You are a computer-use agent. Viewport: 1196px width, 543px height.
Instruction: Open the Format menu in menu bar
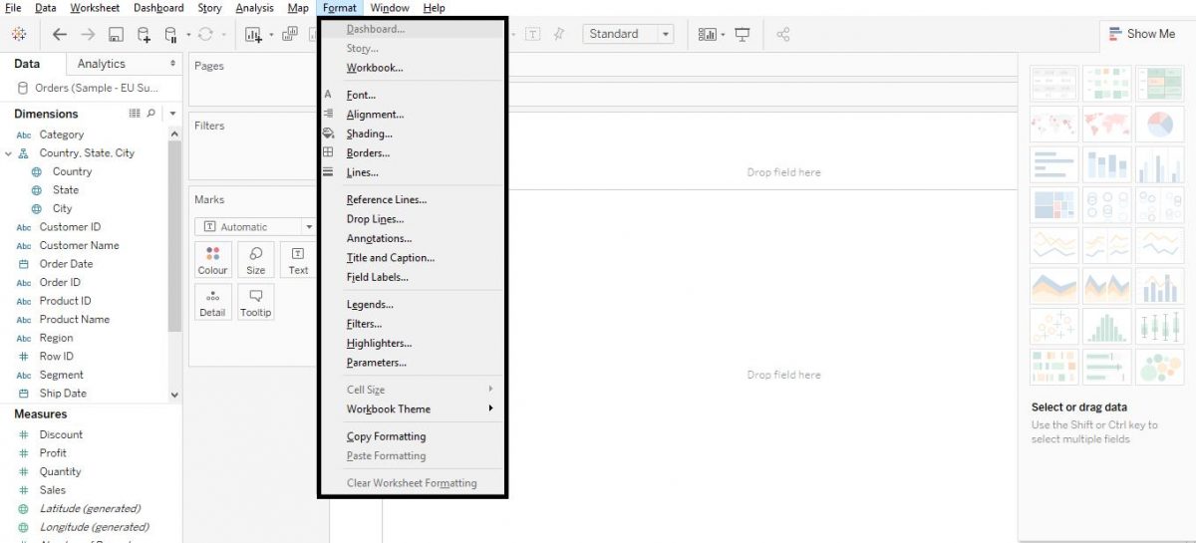pyautogui.click(x=340, y=8)
